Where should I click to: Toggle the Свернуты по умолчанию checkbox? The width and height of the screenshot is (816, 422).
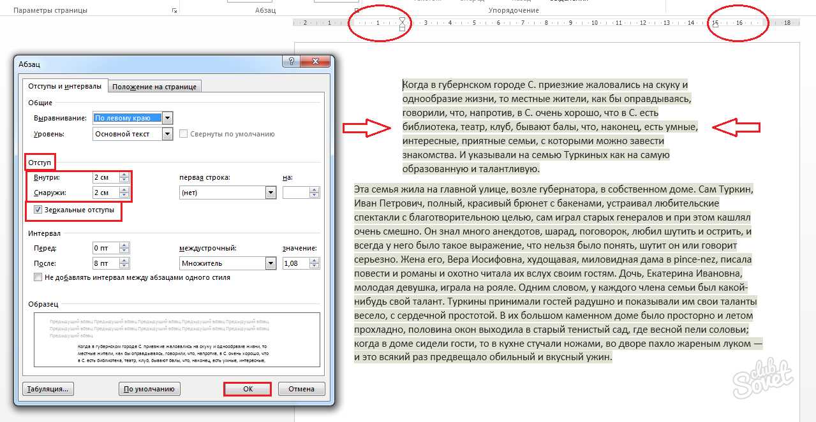(x=184, y=134)
